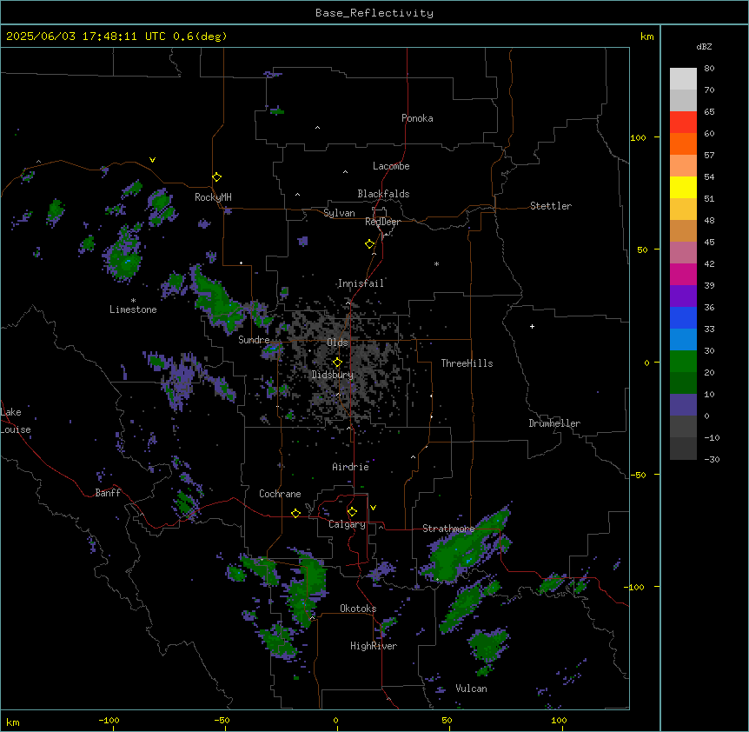Pick the red 65-60 dBZ legend swatch
The height and width of the screenshot is (732, 749).
coord(683,123)
